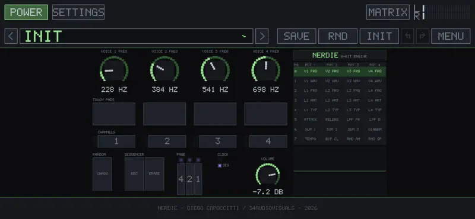Select the DIAGRM cell
The image size is (475, 219).
coord(375,129)
